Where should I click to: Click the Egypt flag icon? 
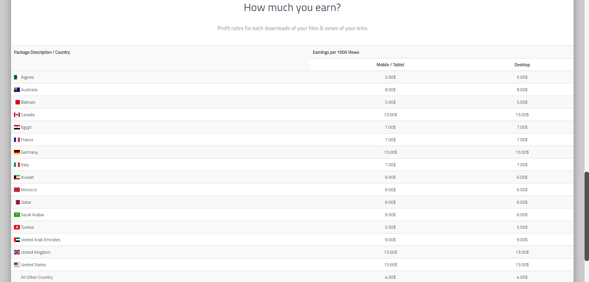[x=17, y=127]
